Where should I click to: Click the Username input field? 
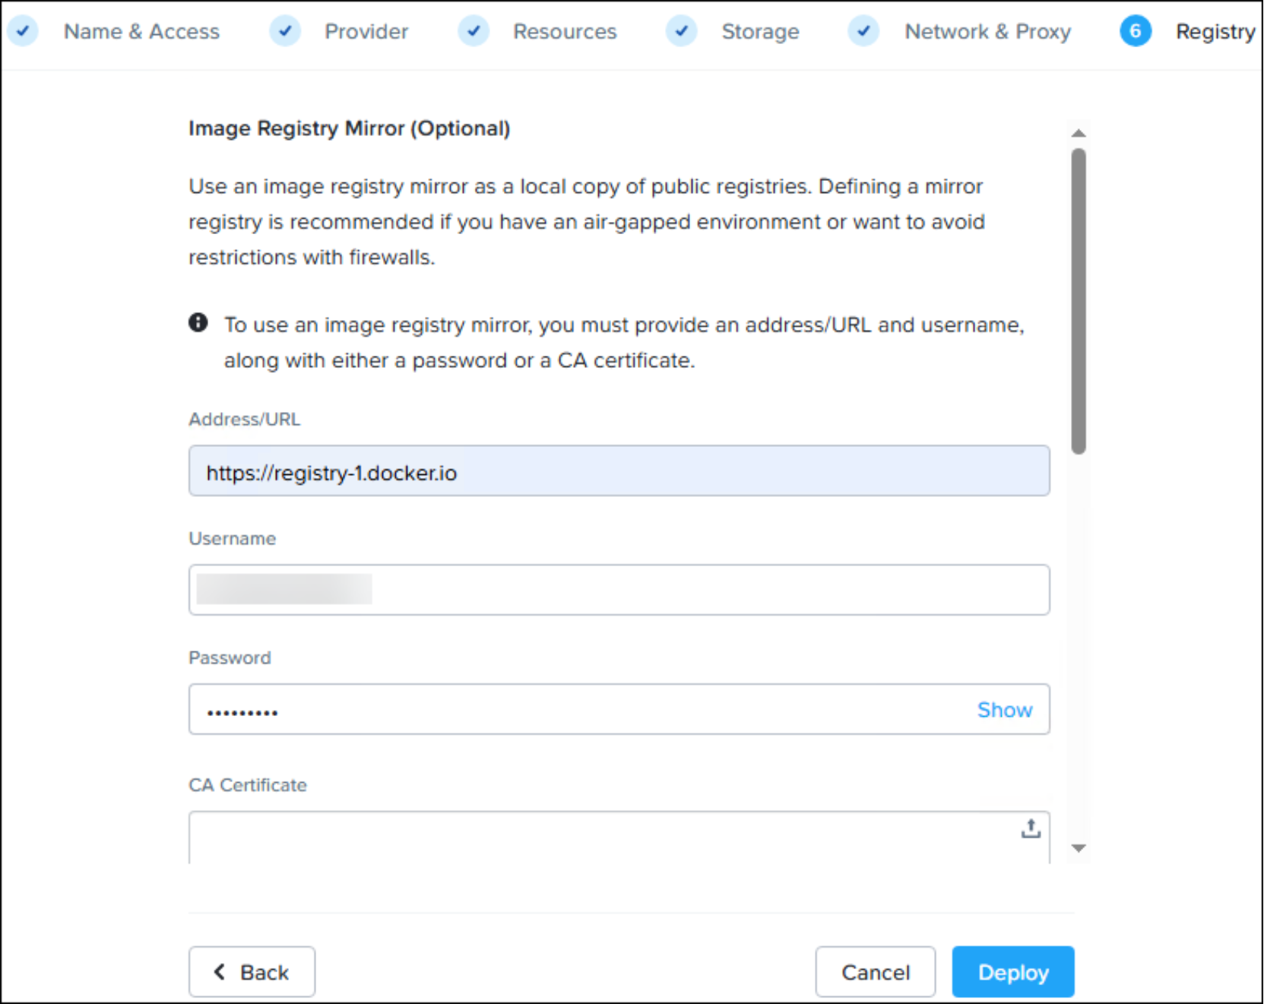(619, 590)
